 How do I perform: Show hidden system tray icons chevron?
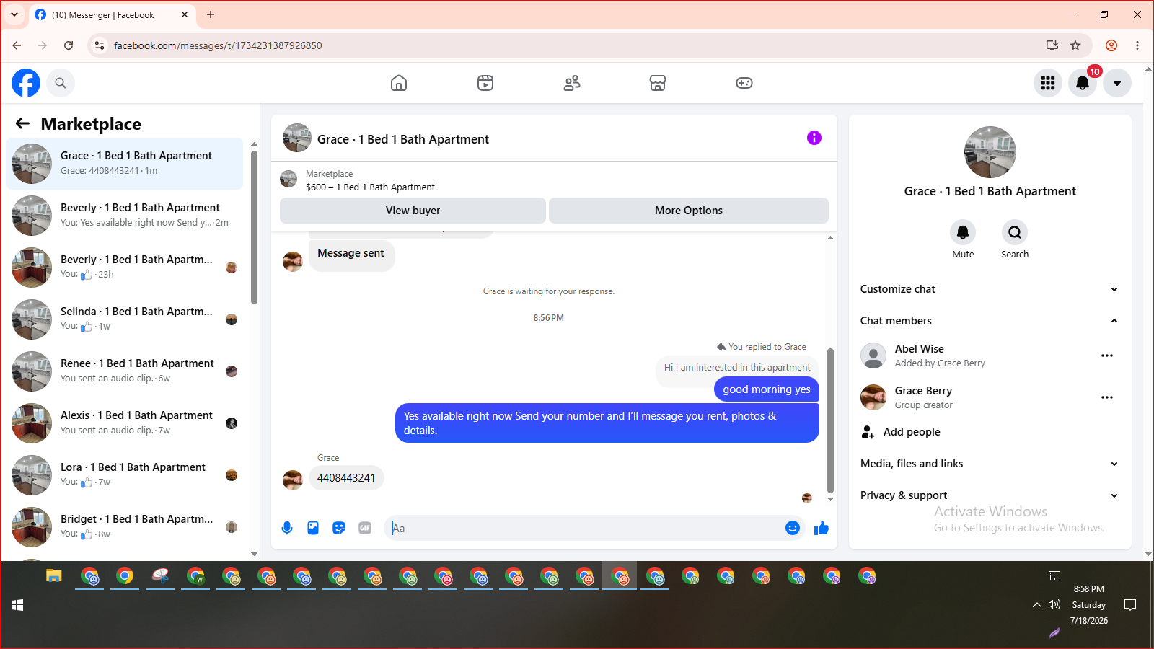coord(1037,604)
